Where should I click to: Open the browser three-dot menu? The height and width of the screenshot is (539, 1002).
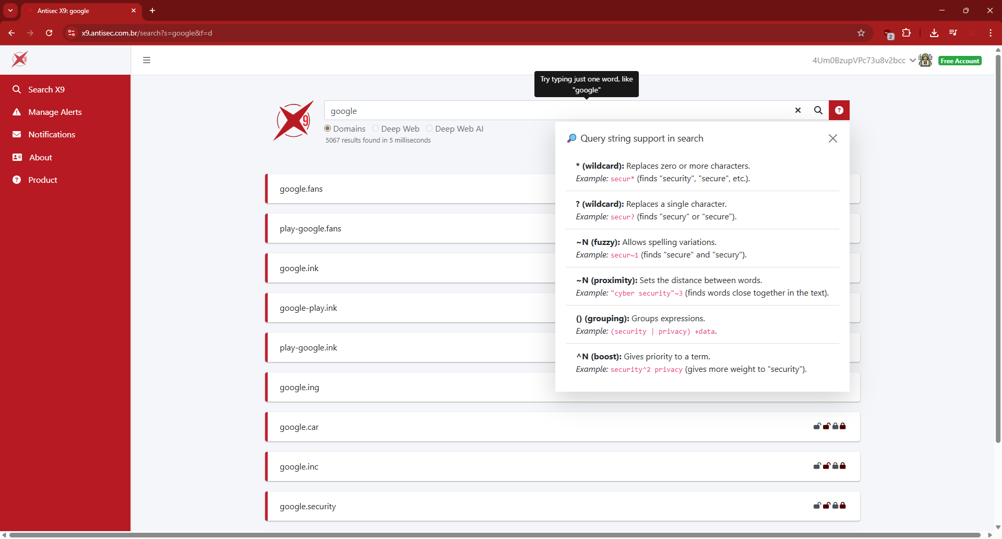tap(991, 33)
